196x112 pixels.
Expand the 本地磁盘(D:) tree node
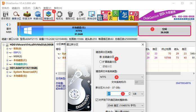[x=7, y=64]
